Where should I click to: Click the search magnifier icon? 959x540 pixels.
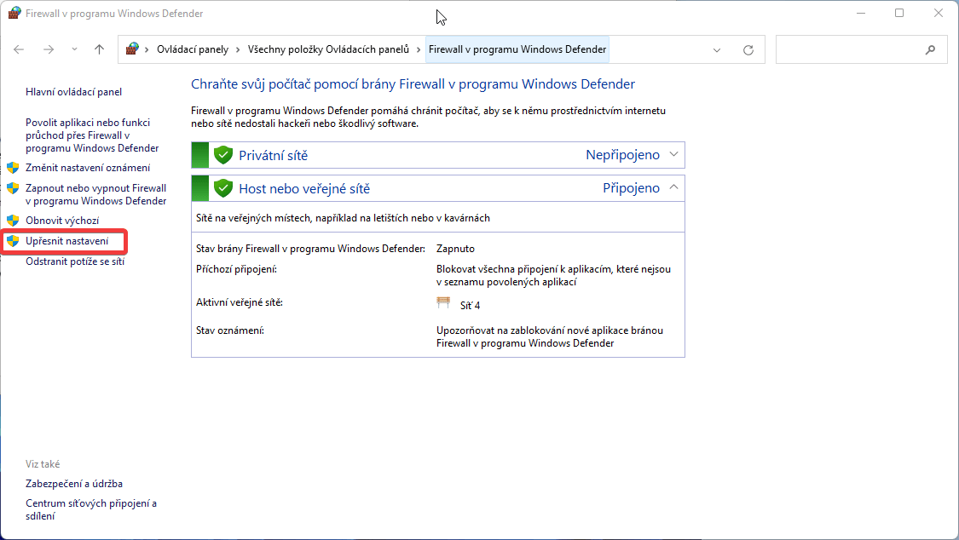[930, 49]
